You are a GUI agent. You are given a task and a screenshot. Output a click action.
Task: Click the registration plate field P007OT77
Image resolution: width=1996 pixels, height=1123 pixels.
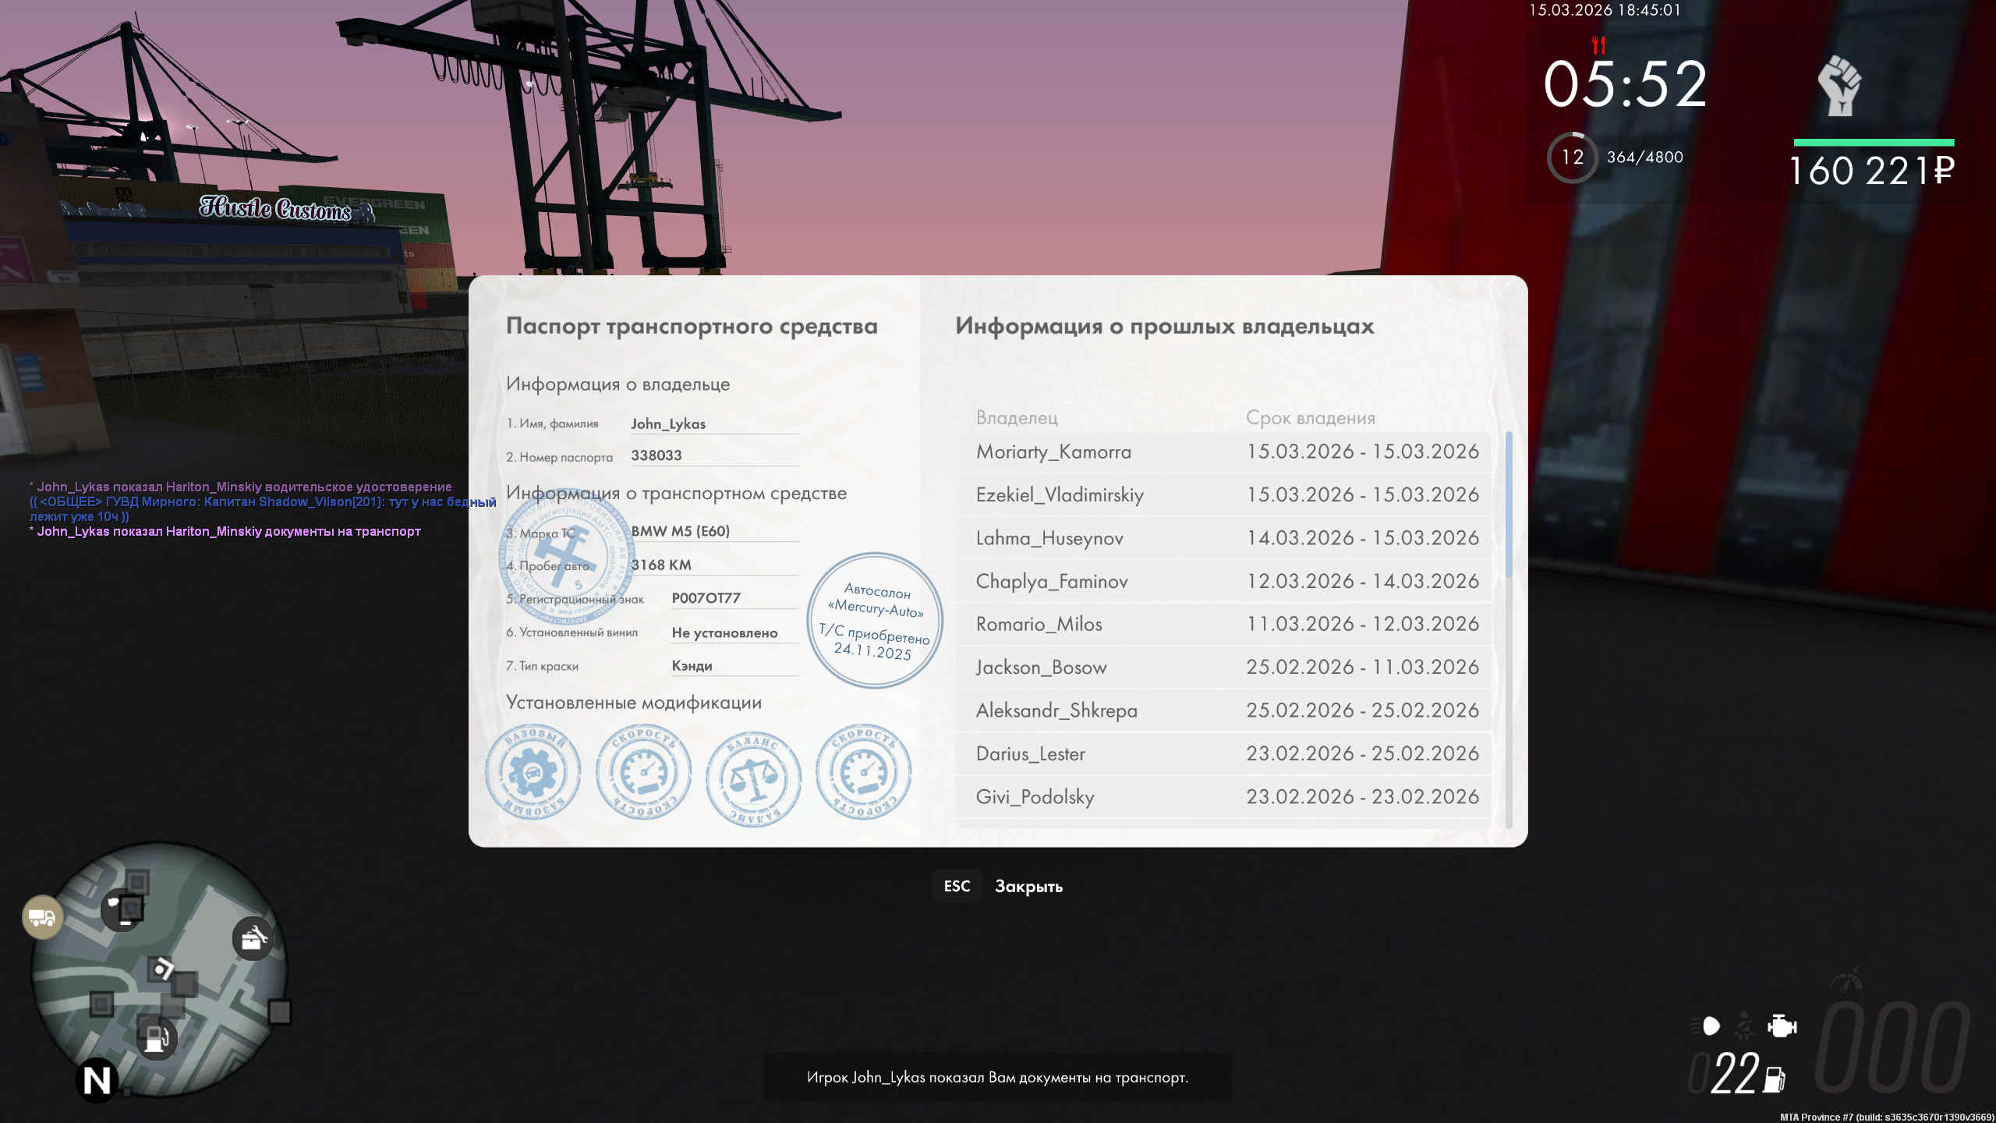pos(706,598)
